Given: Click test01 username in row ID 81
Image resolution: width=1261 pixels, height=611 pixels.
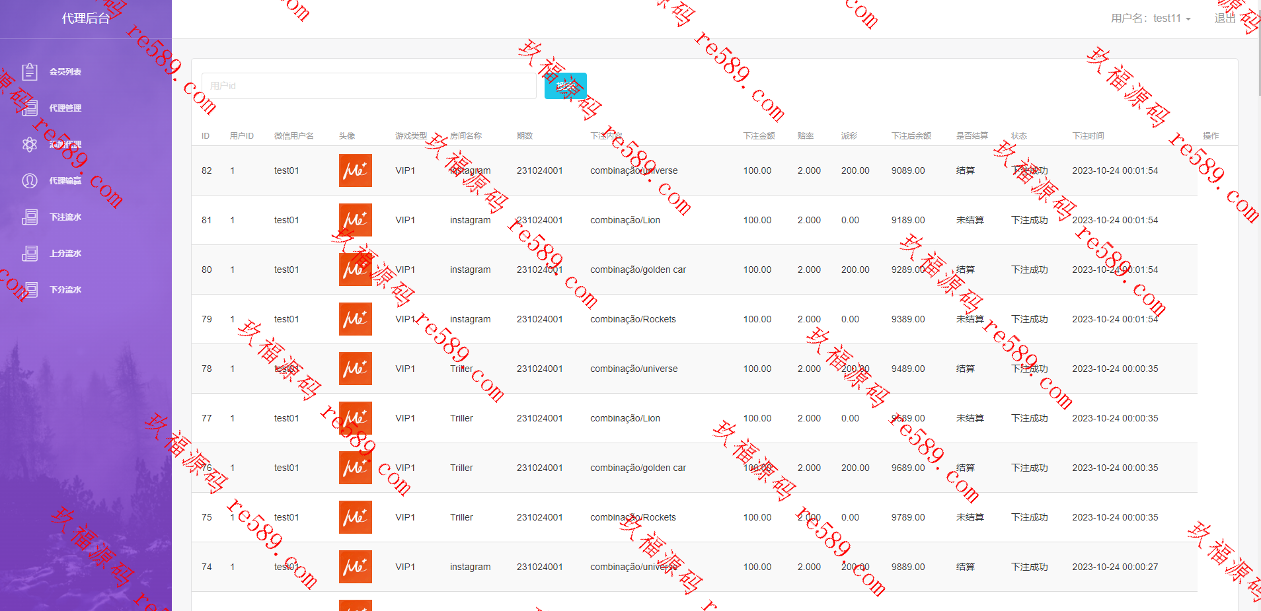Looking at the screenshot, I should click(x=287, y=220).
